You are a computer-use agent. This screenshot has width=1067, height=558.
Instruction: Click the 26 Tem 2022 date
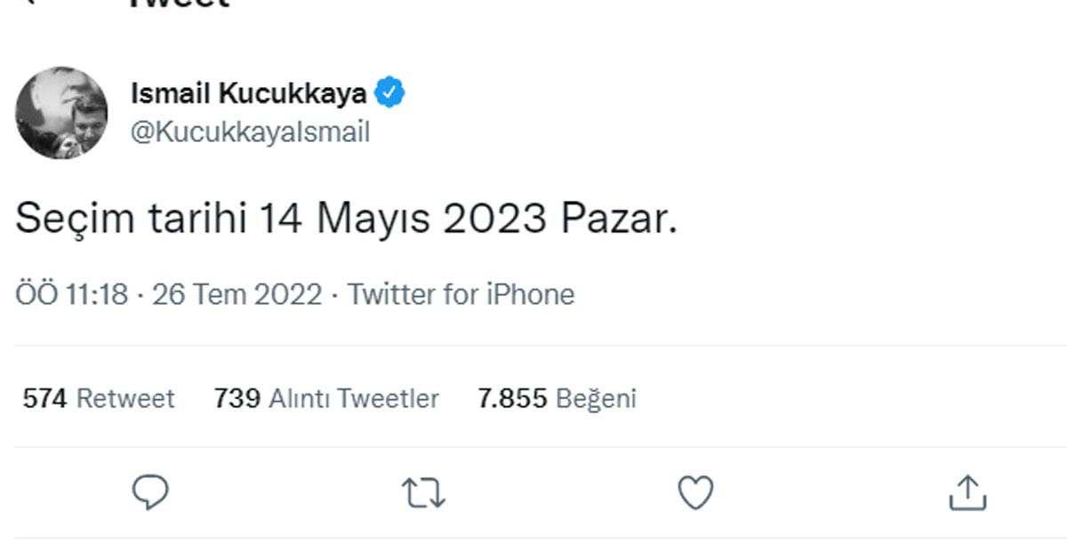(237, 294)
